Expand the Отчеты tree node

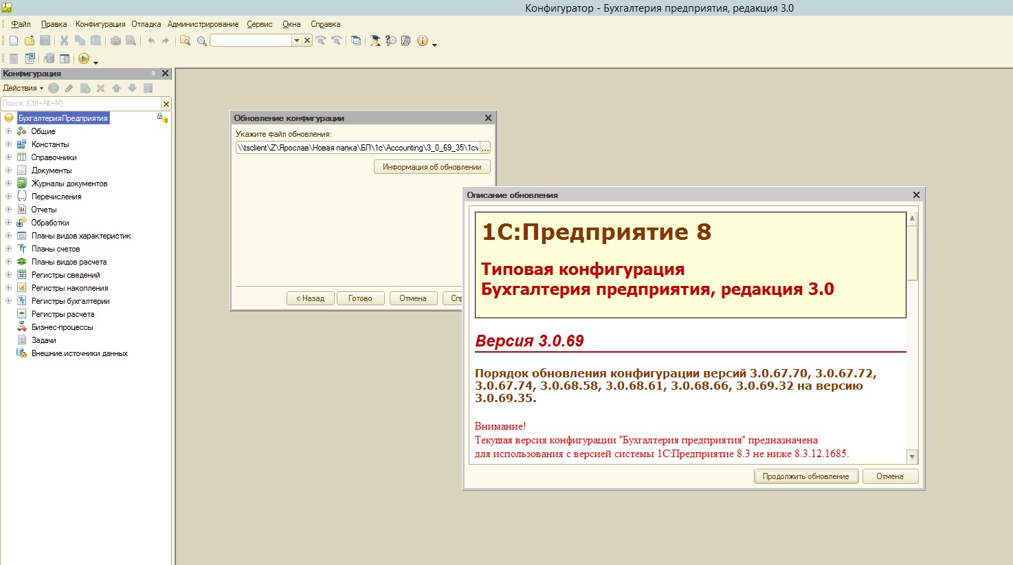[8, 210]
